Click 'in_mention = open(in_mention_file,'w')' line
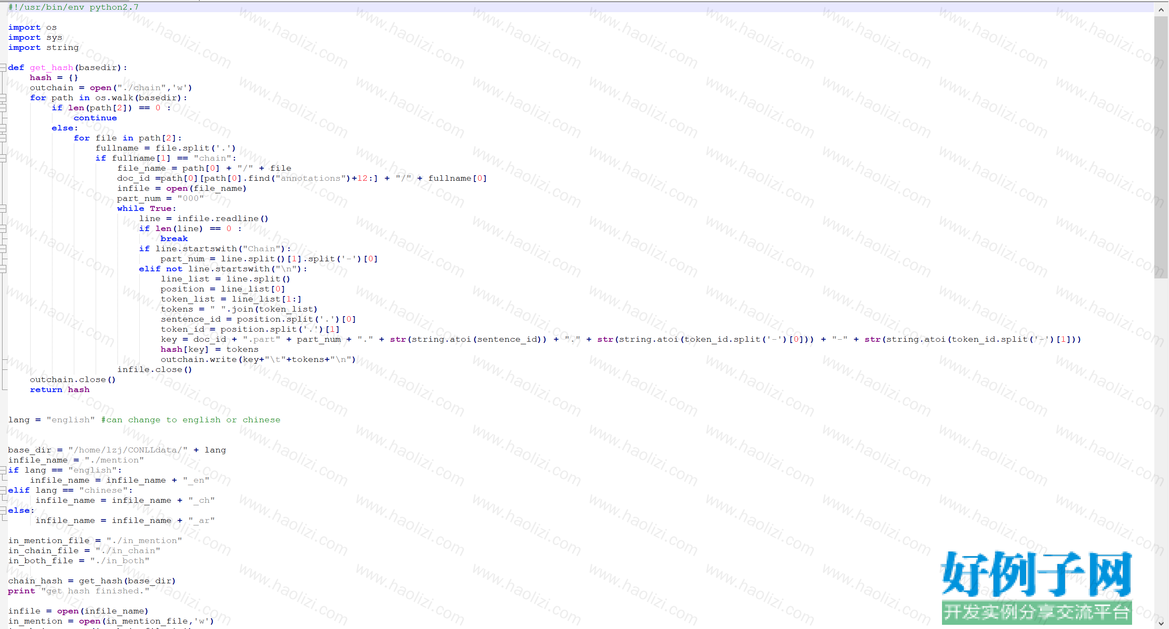1169x629 pixels. click(111, 621)
